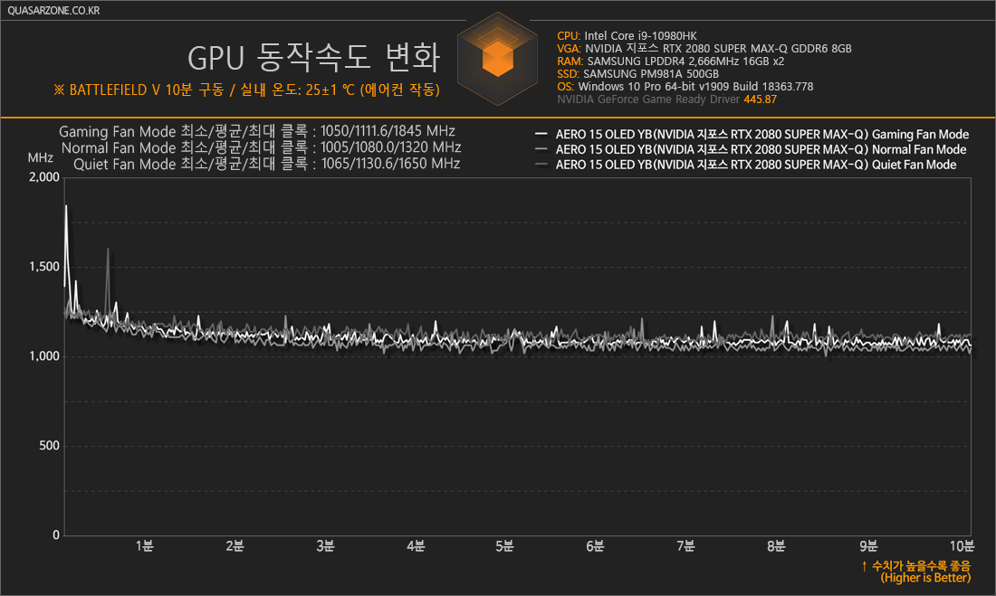
Task: Click the 5분 x-axis label
Action: point(505,546)
